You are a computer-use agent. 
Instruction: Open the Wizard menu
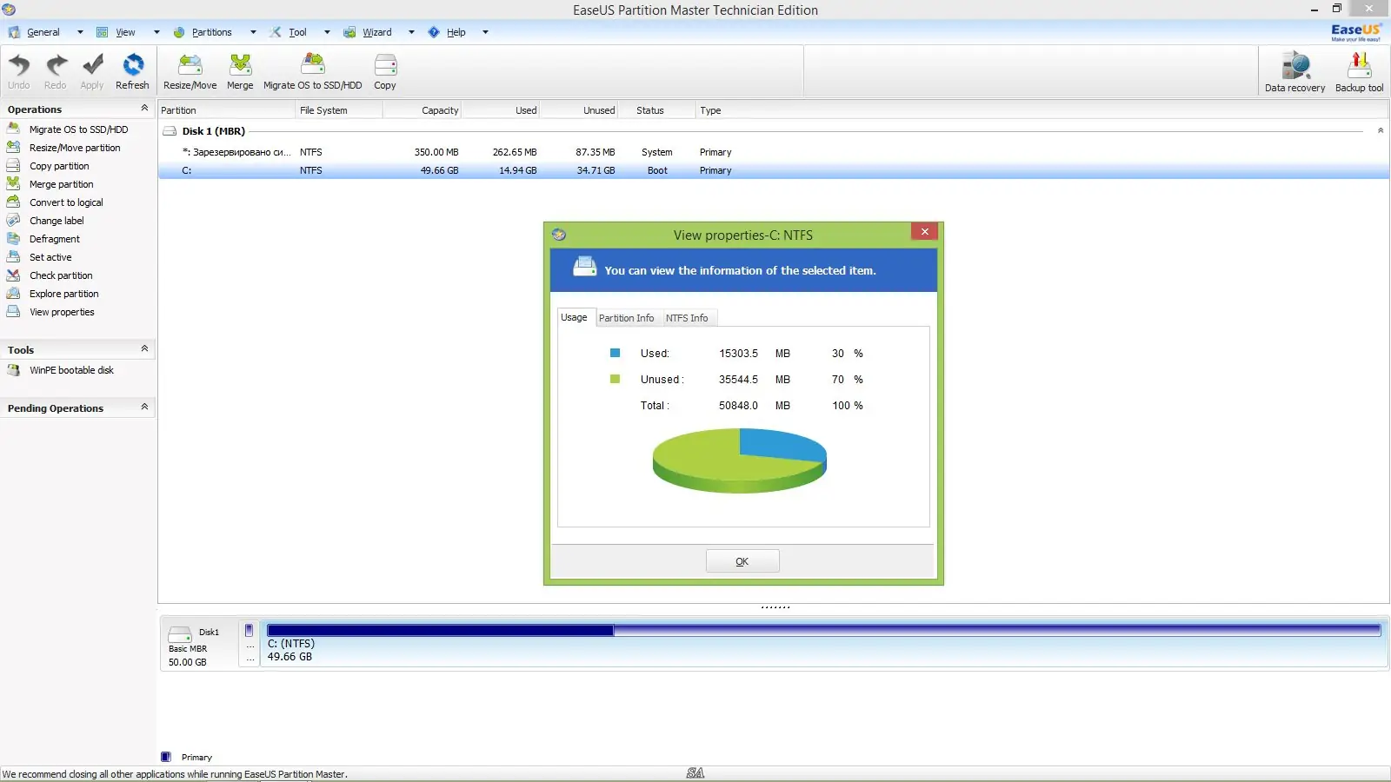tap(376, 32)
